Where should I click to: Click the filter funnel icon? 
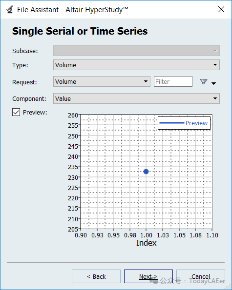point(204,81)
